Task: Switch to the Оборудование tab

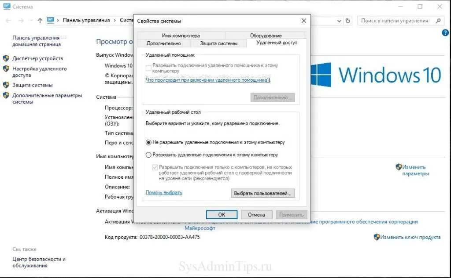Action: [266, 36]
